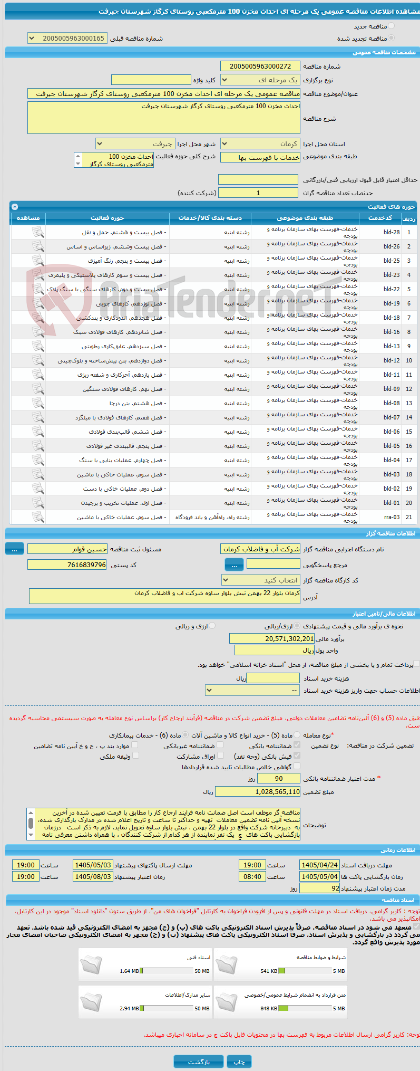This screenshot has height=1071, width=420.
Task: View details icon for row bld-02
Action: point(38,489)
